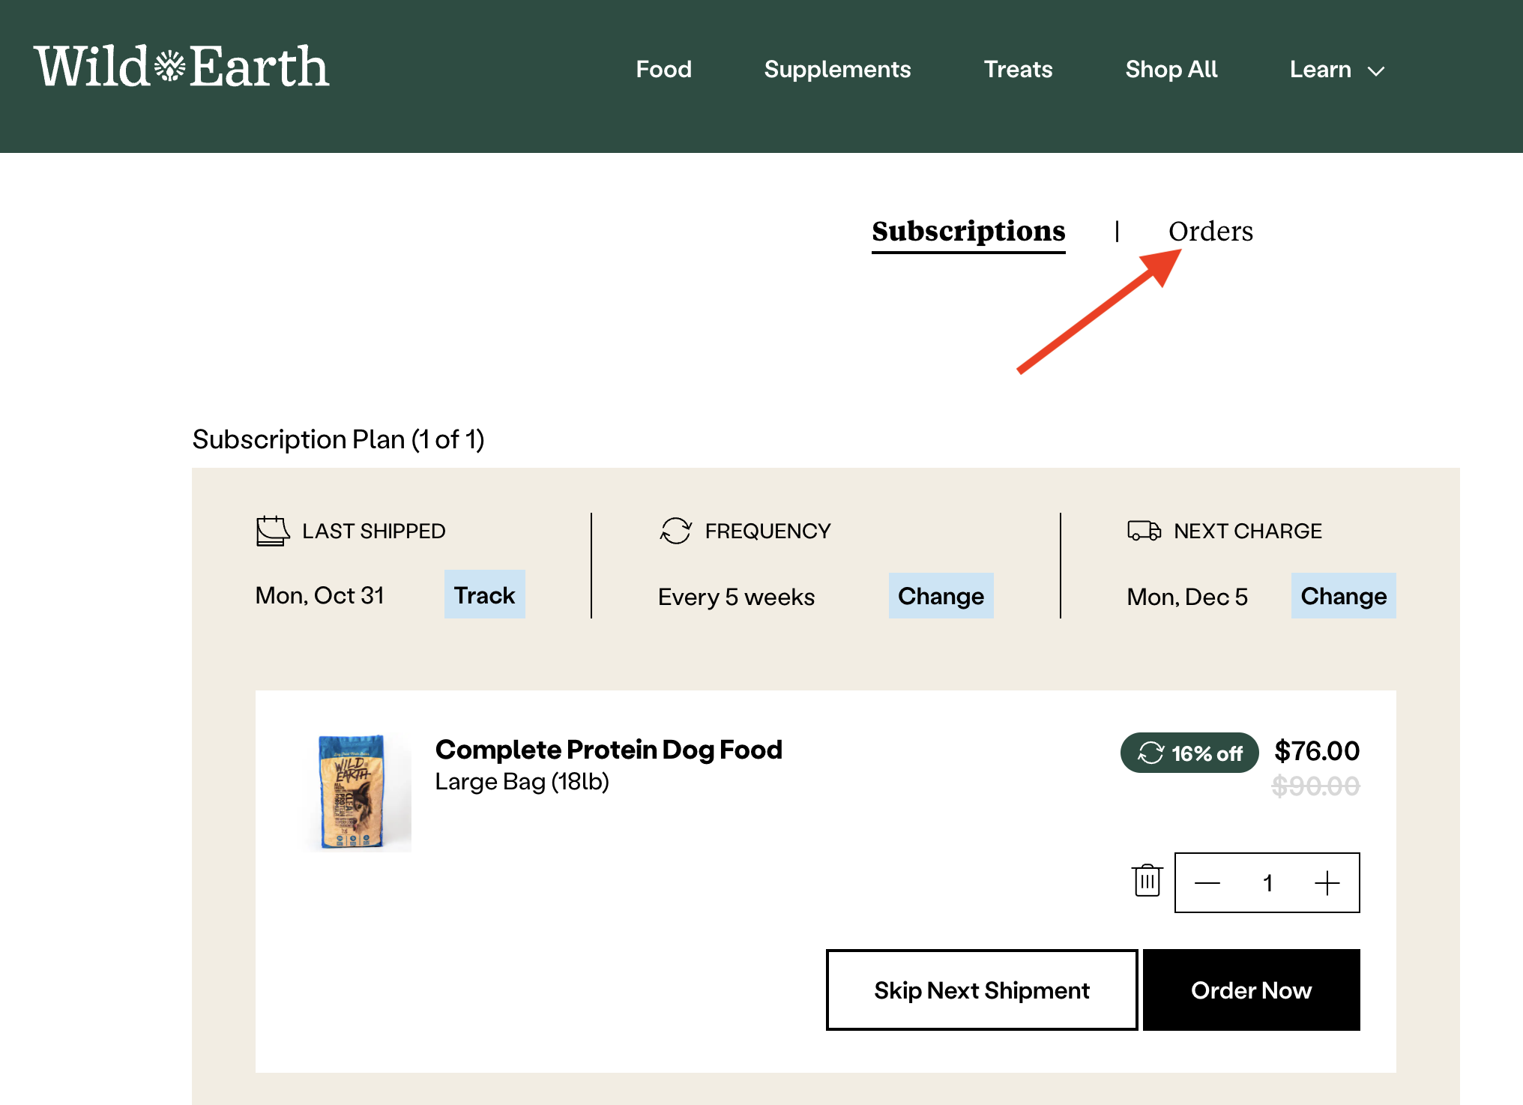Click the Last Shipped calendar icon

[x=272, y=531]
